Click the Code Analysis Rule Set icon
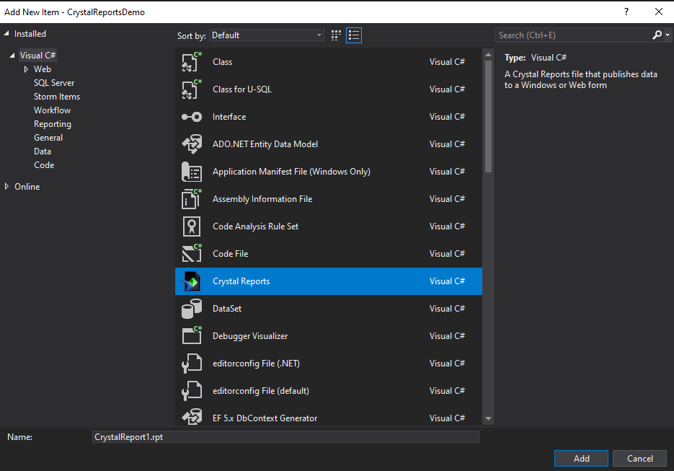The height and width of the screenshot is (471, 674). click(192, 226)
